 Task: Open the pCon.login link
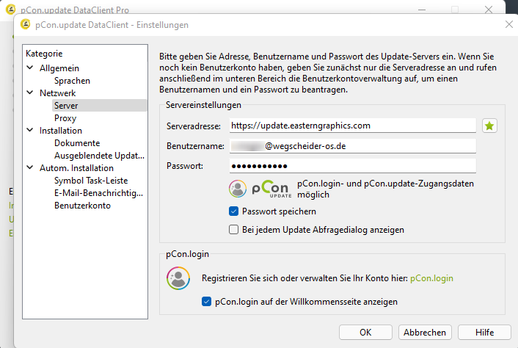coord(431,278)
